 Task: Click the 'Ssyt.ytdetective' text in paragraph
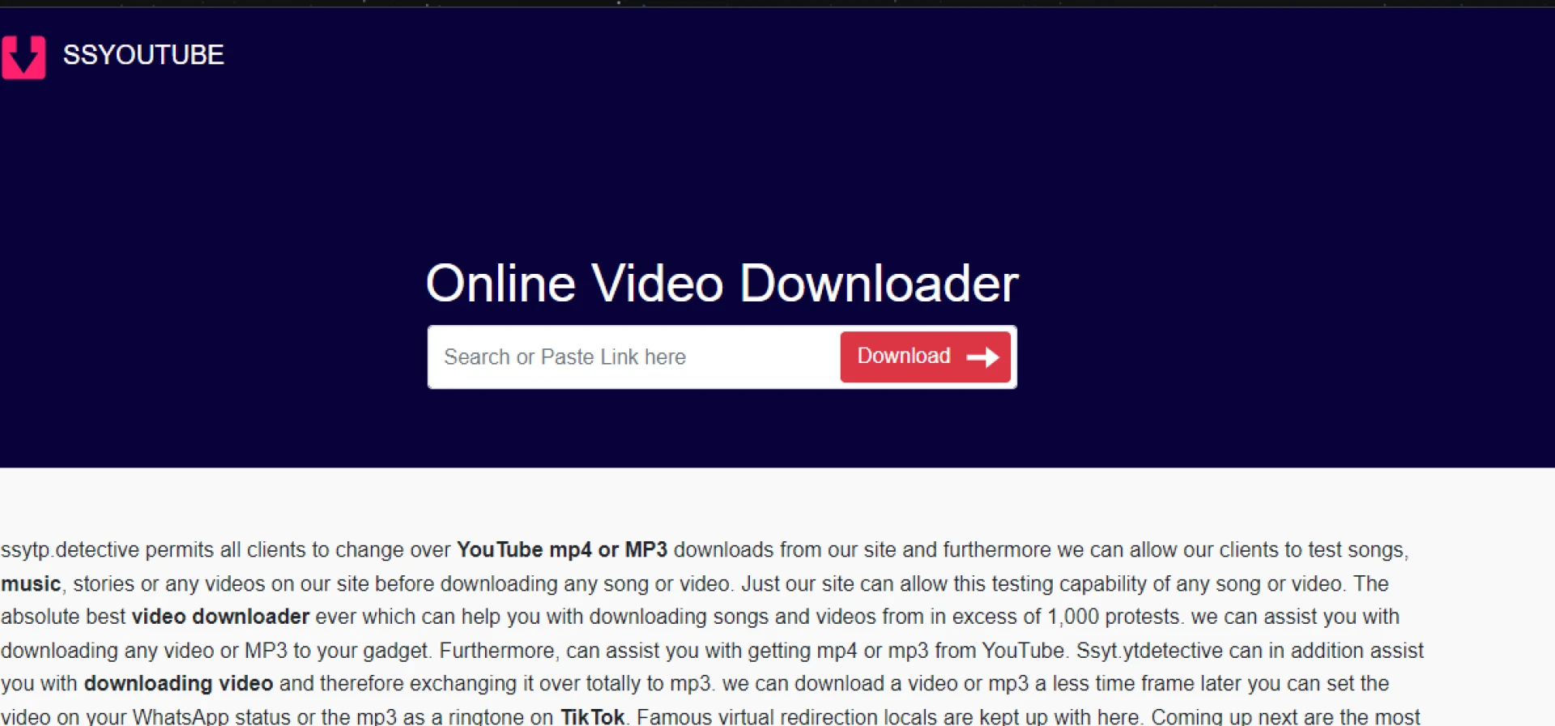tap(1149, 650)
